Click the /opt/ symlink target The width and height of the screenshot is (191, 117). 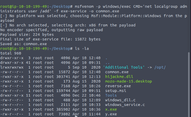tap(160, 67)
